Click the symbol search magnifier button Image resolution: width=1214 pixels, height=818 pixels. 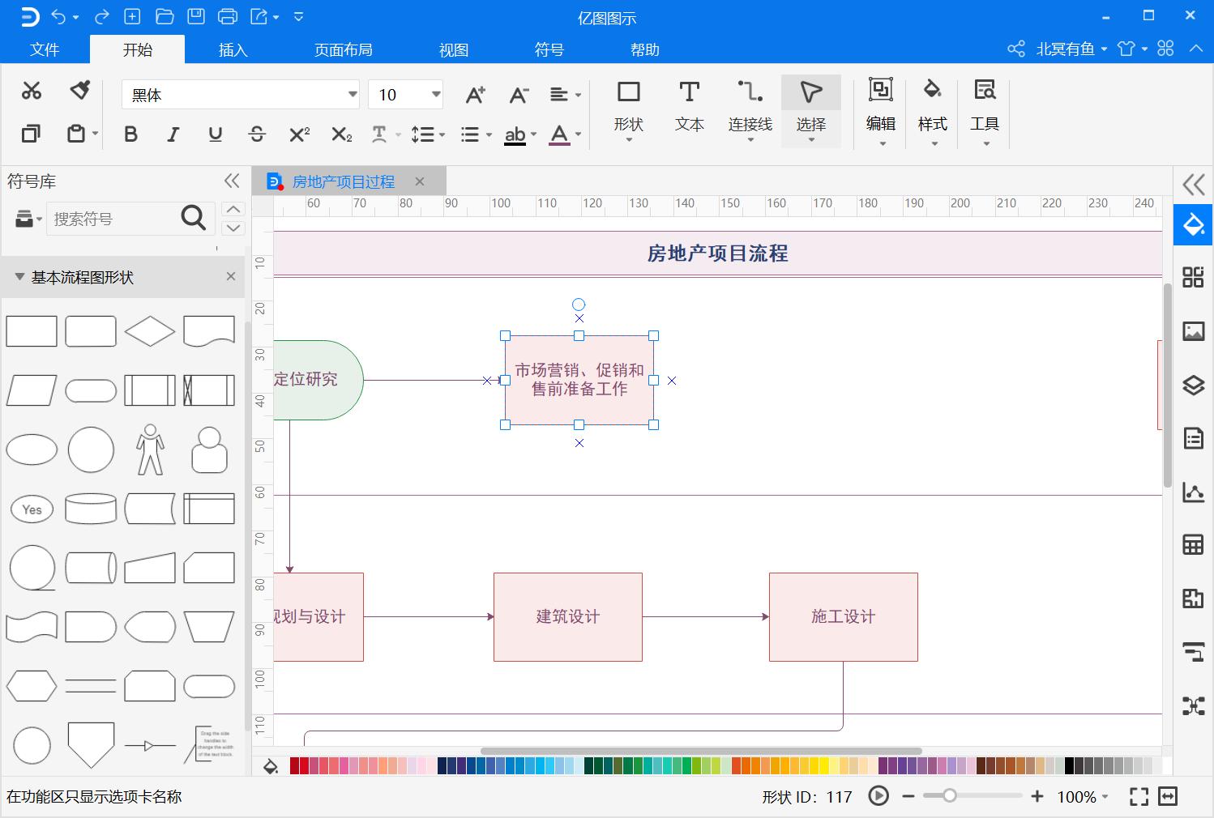click(x=193, y=218)
